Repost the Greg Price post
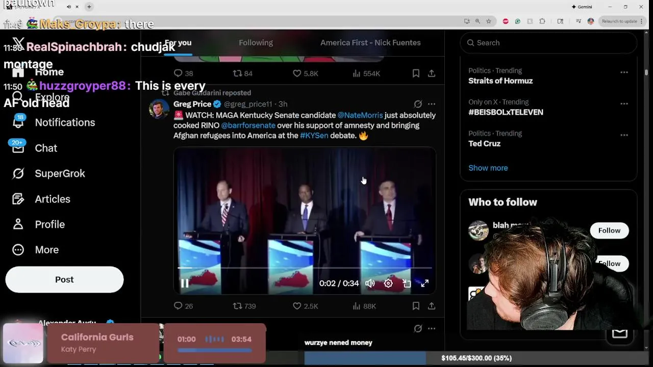The height and width of the screenshot is (367, 653). click(244, 306)
